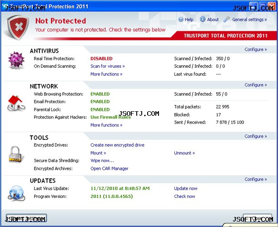
Task: Click Blocked value 17
Action: pos(218,115)
